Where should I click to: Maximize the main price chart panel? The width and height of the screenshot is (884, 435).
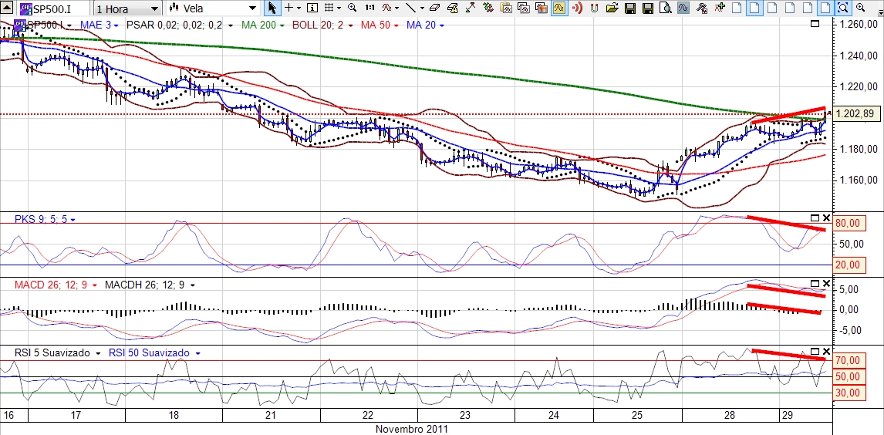[x=814, y=24]
